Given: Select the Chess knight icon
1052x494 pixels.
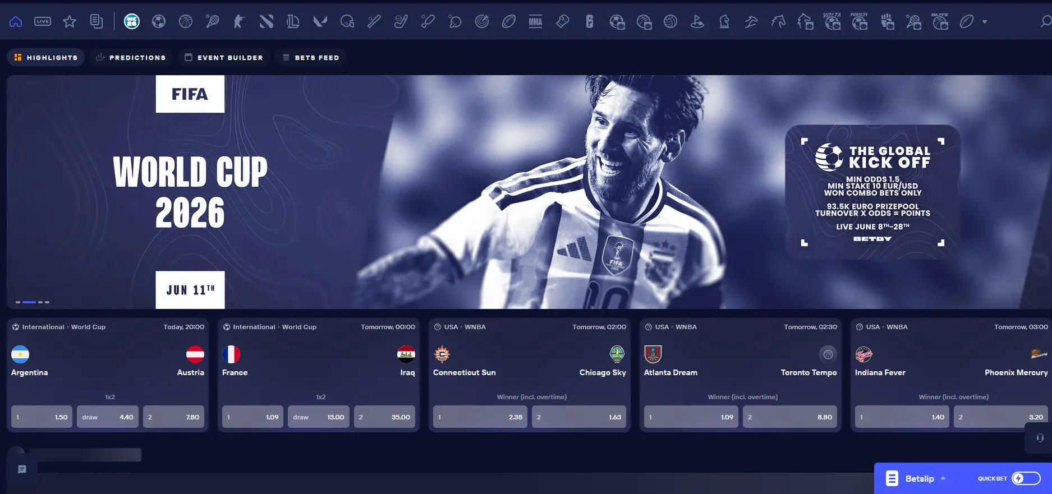Looking at the screenshot, I should coord(724,22).
